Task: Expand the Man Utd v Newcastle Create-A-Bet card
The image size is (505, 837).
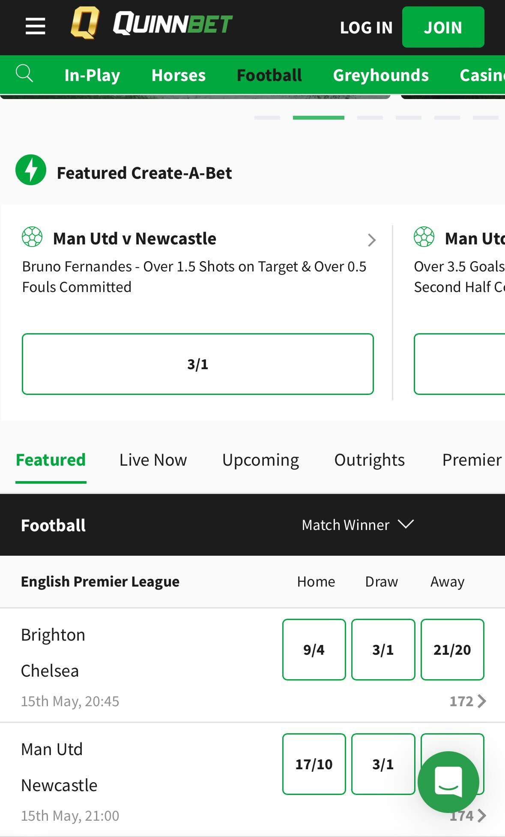Action: [372, 240]
